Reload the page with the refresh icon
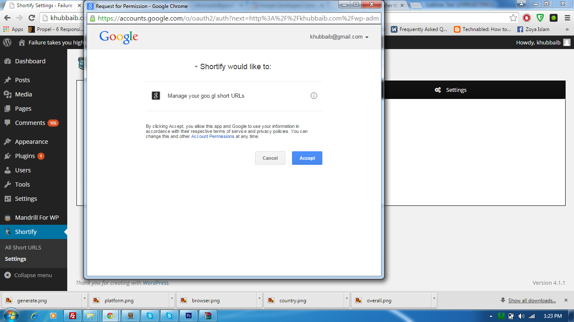This screenshot has width=574, height=322. (x=32, y=18)
